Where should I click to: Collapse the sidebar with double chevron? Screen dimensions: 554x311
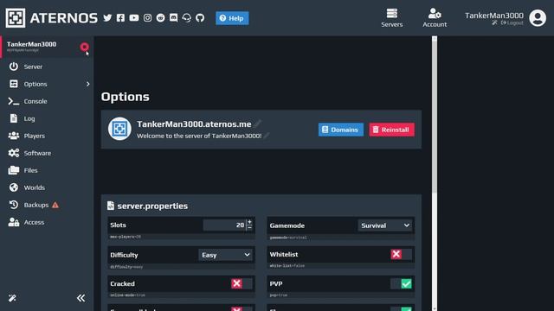tap(81, 298)
